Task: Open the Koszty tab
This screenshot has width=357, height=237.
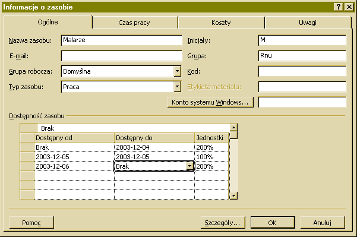Action: pos(221,23)
